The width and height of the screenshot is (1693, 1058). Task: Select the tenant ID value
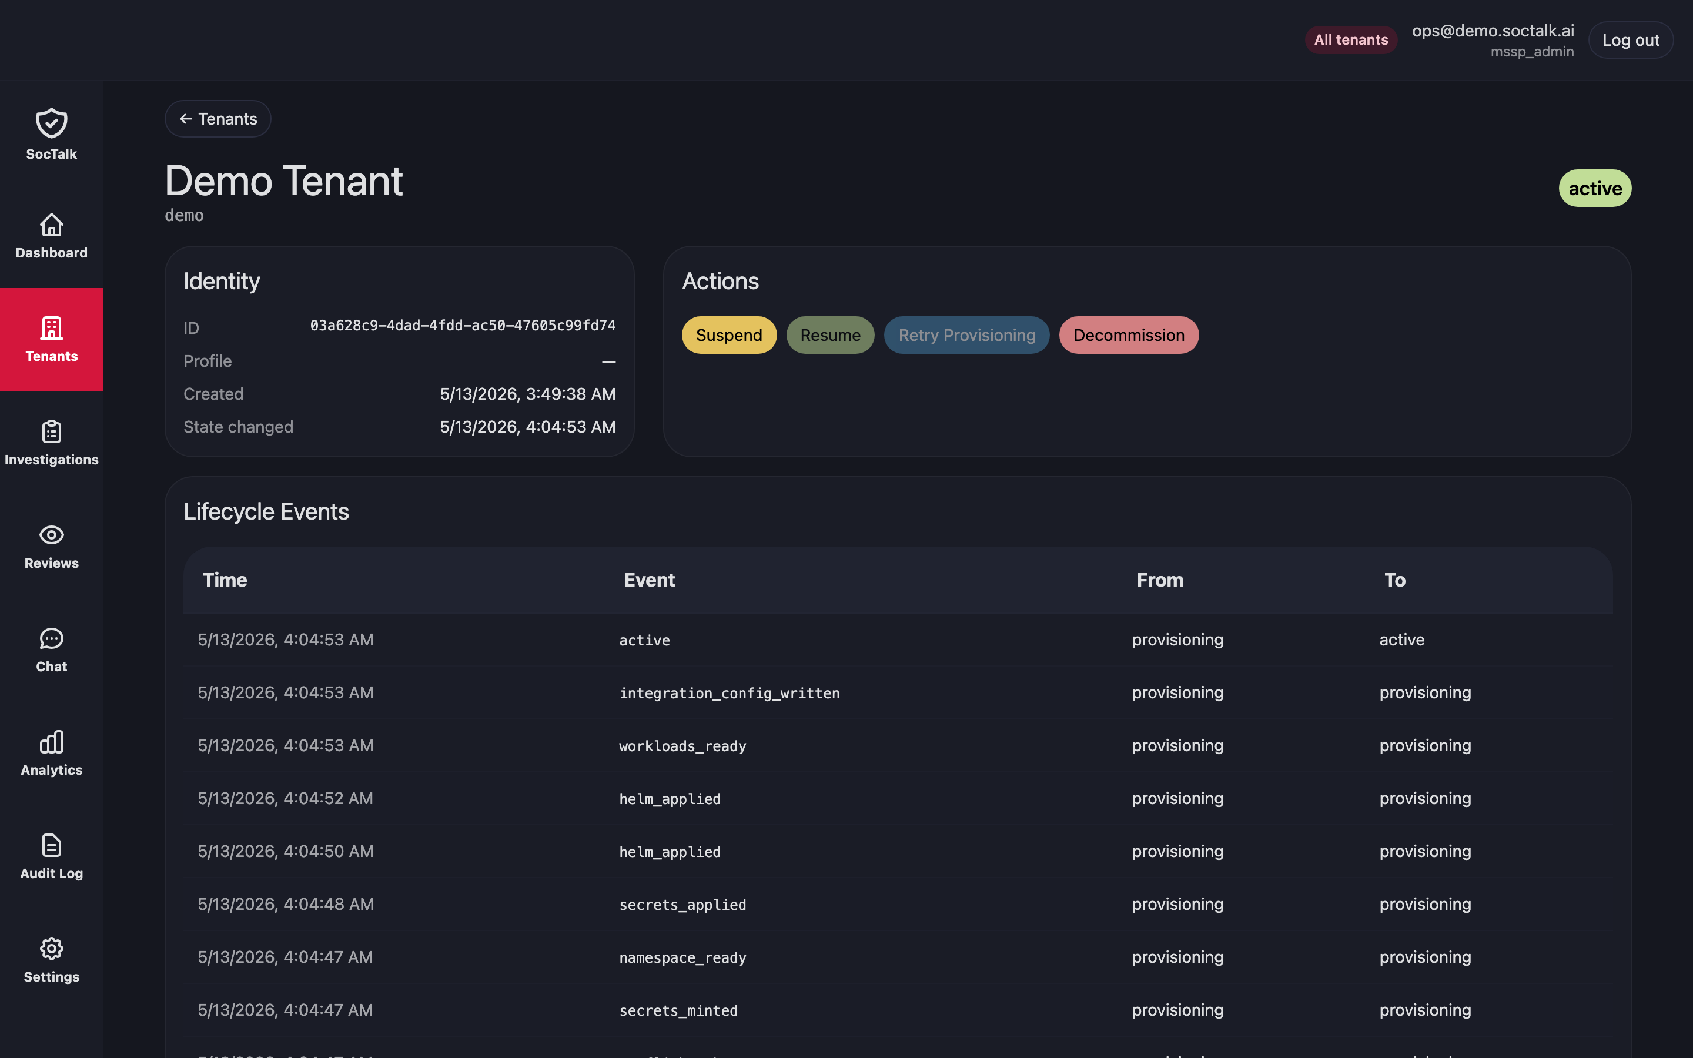pos(463,326)
